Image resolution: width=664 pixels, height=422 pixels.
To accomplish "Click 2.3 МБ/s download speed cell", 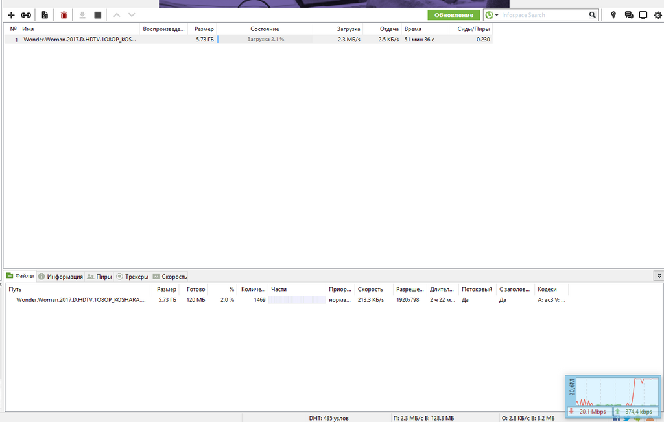I will pyautogui.click(x=349, y=40).
